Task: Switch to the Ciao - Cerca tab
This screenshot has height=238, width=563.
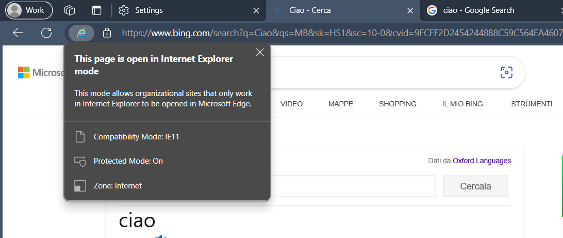Action: pos(342,10)
